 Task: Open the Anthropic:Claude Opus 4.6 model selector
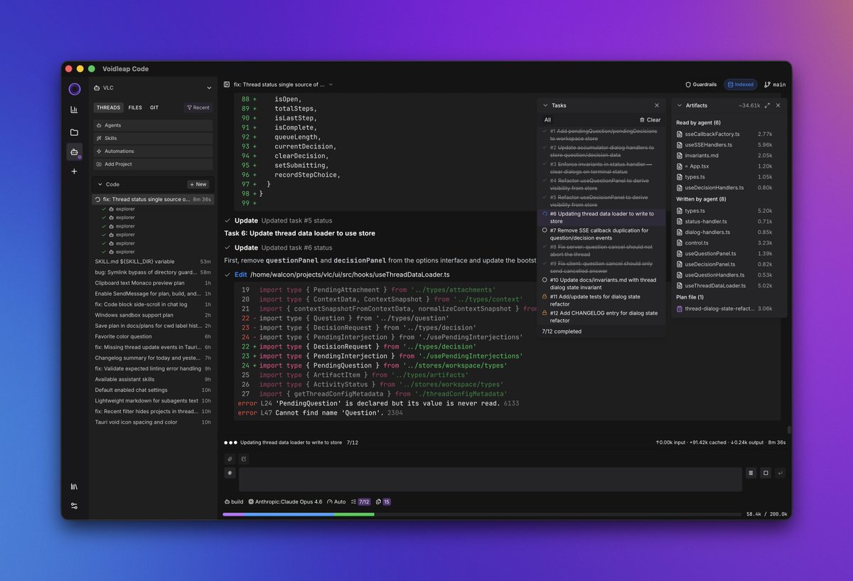(285, 502)
